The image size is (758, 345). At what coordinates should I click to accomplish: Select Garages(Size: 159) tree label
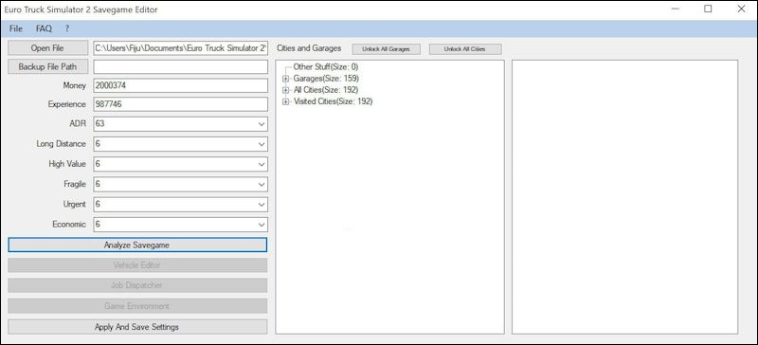(x=326, y=79)
